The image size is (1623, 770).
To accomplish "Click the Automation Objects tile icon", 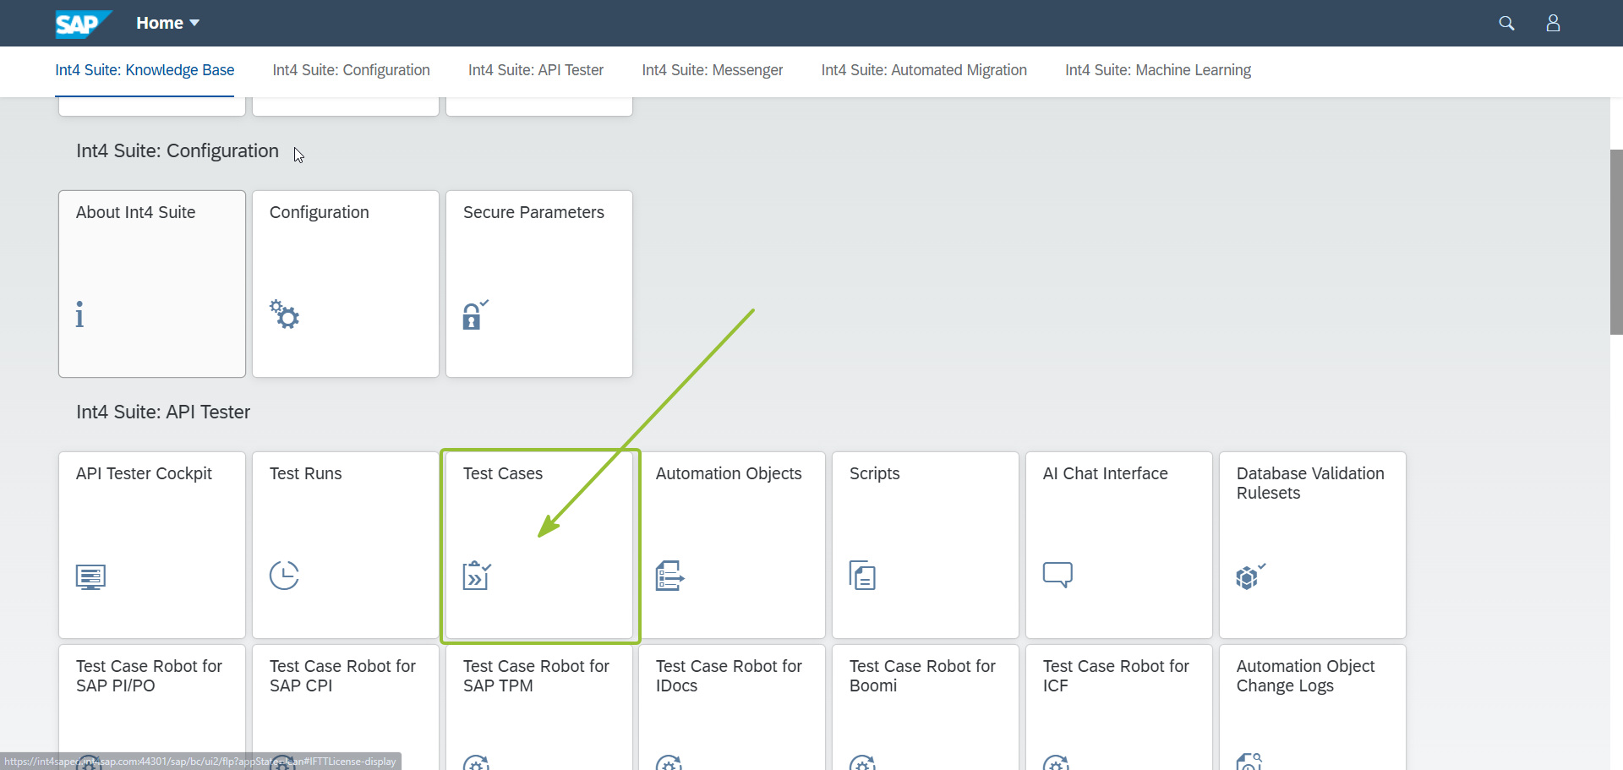I will coord(669,576).
